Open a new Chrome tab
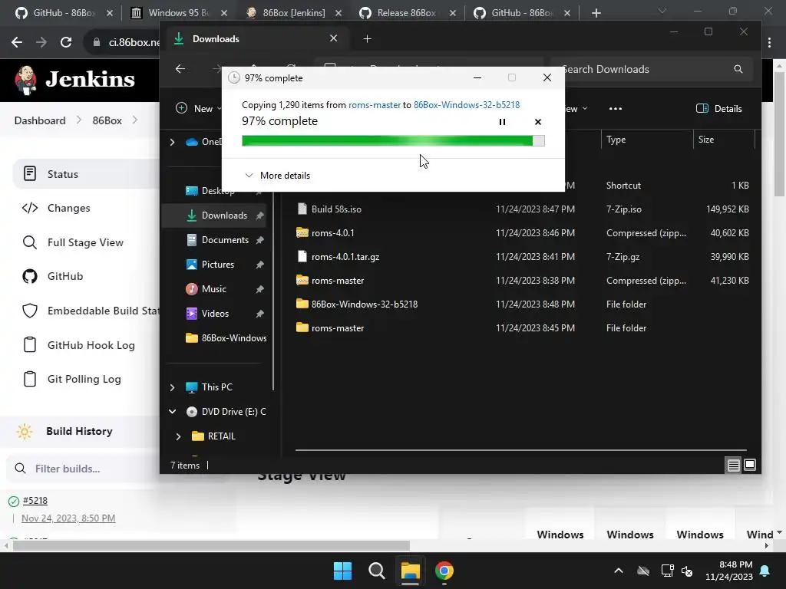 (596, 13)
